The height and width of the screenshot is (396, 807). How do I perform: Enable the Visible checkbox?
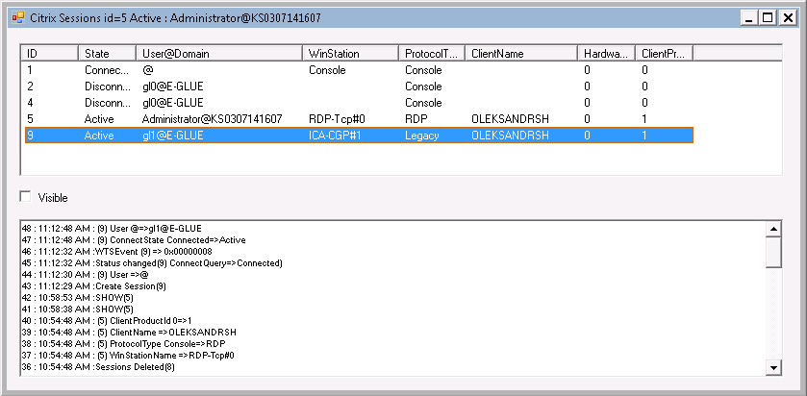click(25, 197)
